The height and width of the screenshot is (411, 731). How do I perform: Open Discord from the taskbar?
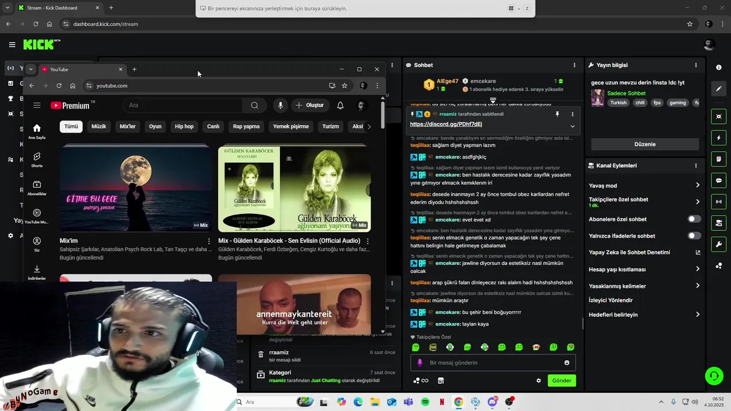[x=492, y=402]
